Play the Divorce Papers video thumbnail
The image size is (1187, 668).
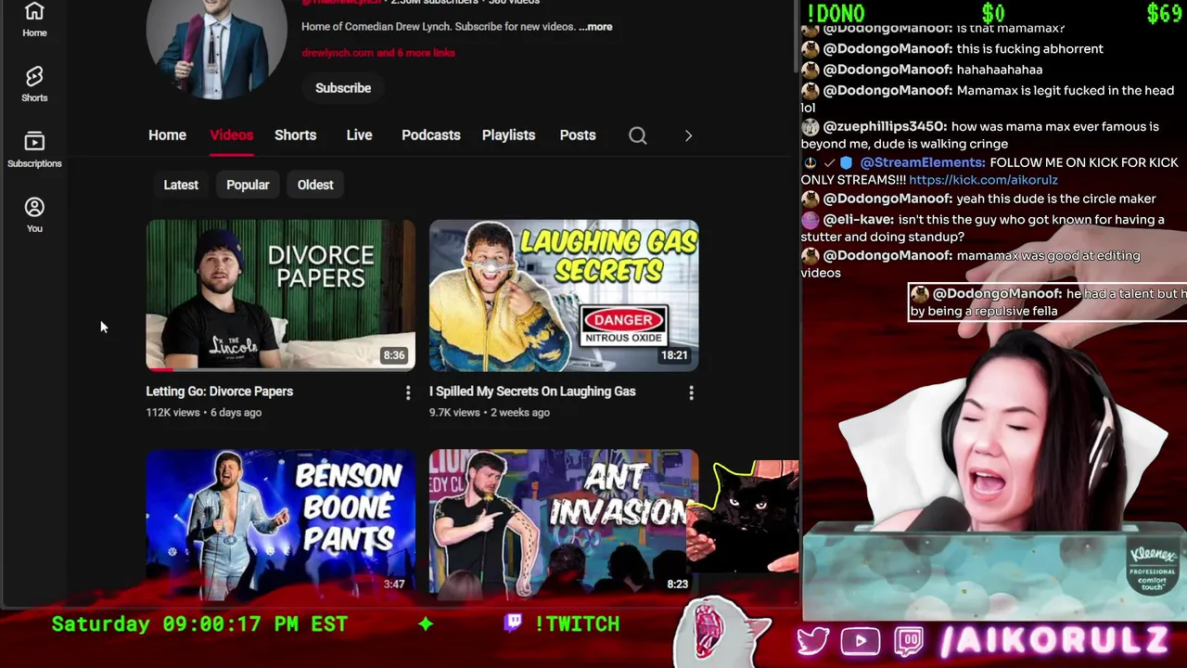pyautogui.click(x=280, y=295)
